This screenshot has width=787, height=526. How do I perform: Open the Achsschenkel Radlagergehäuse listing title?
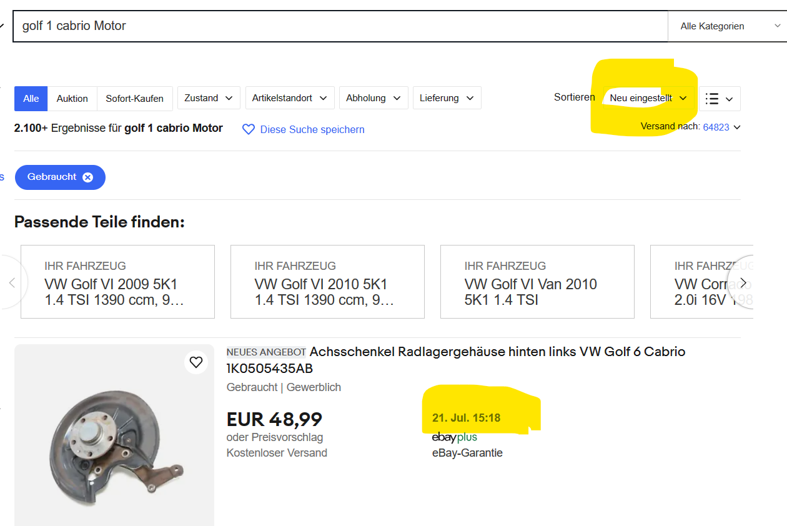click(x=456, y=360)
